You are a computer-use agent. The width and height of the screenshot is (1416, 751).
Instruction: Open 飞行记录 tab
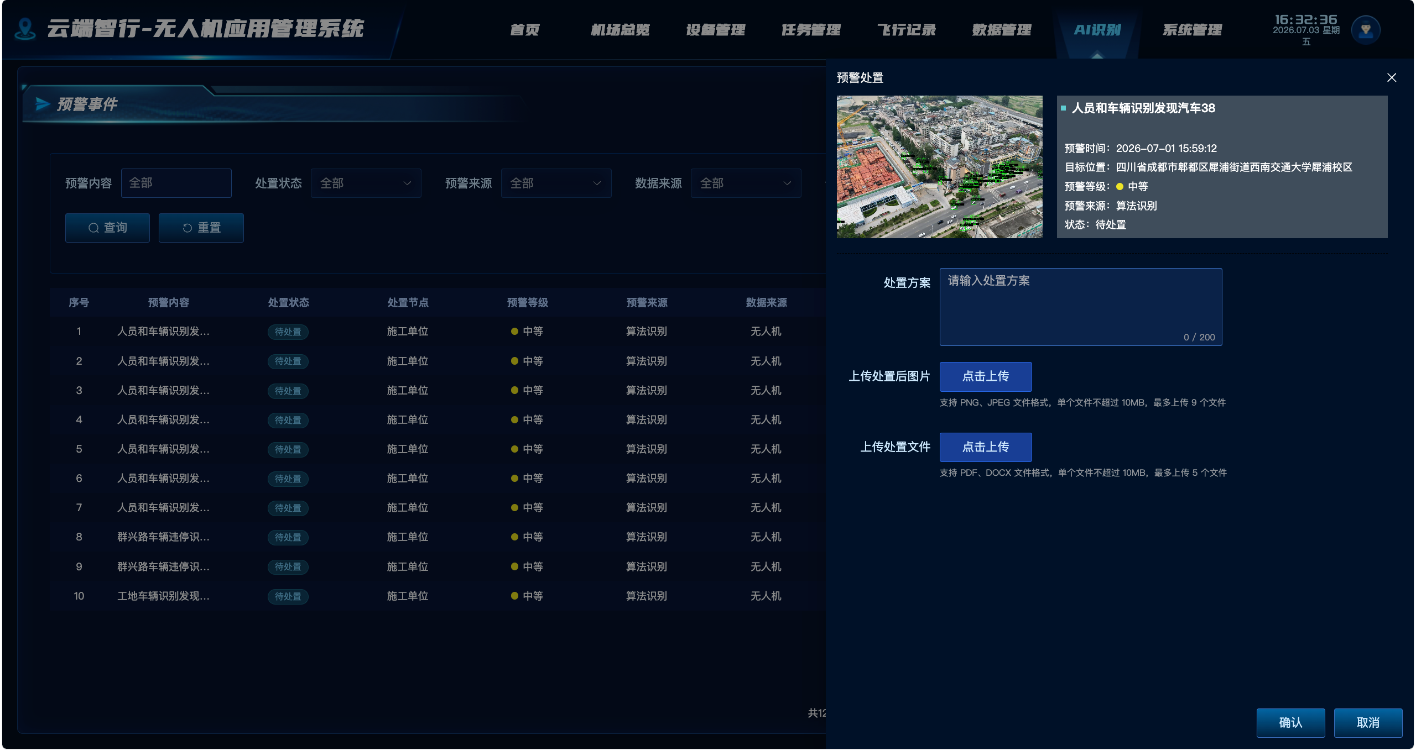coord(907,30)
